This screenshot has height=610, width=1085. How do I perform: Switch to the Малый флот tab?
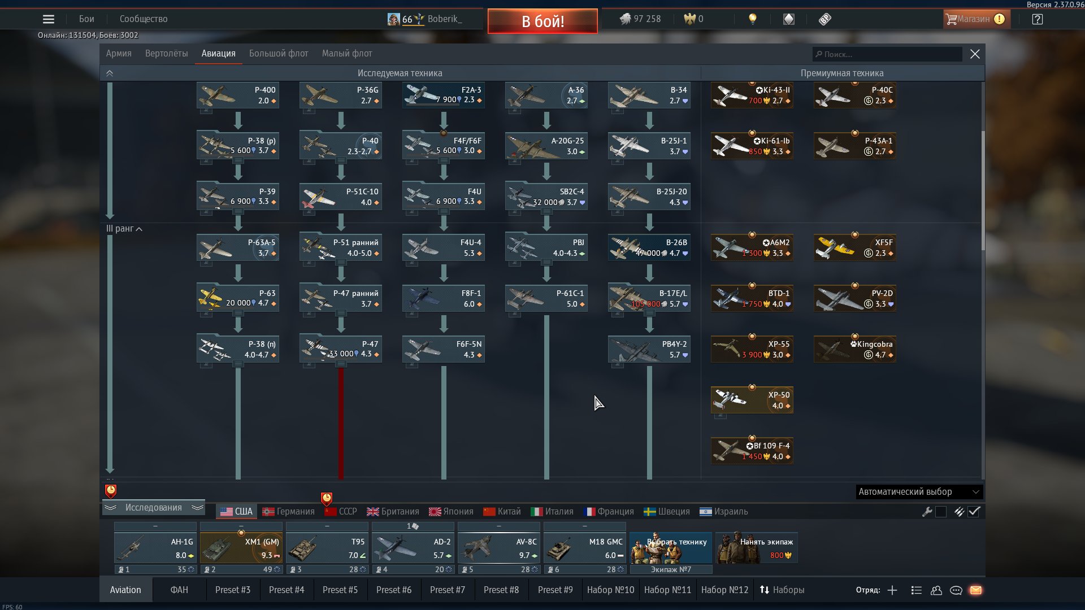point(347,54)
